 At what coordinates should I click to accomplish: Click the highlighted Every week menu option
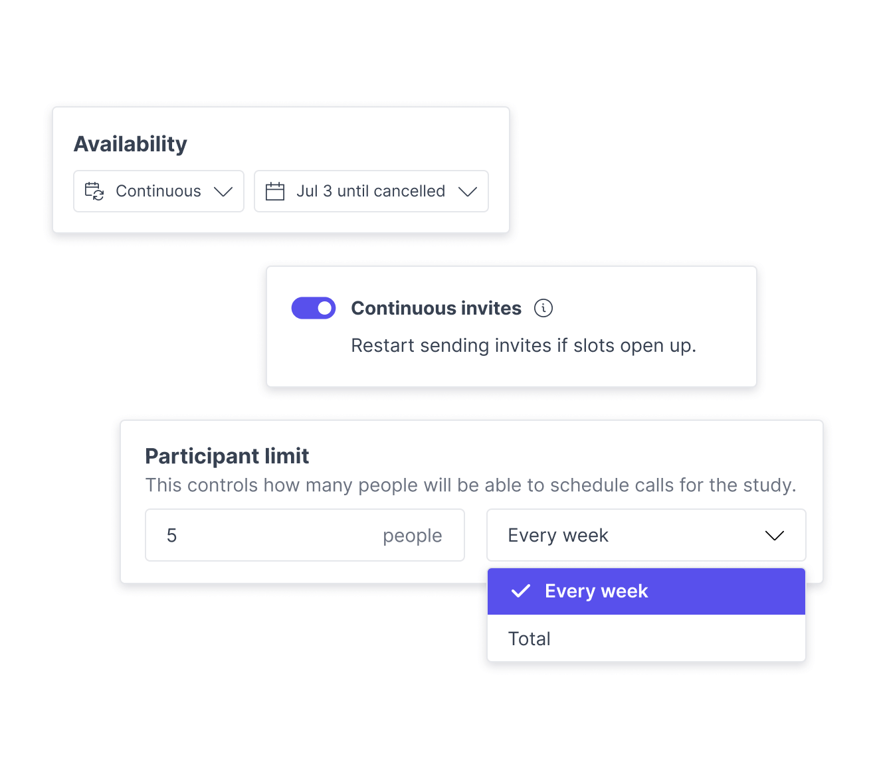(x=596, y=591)
